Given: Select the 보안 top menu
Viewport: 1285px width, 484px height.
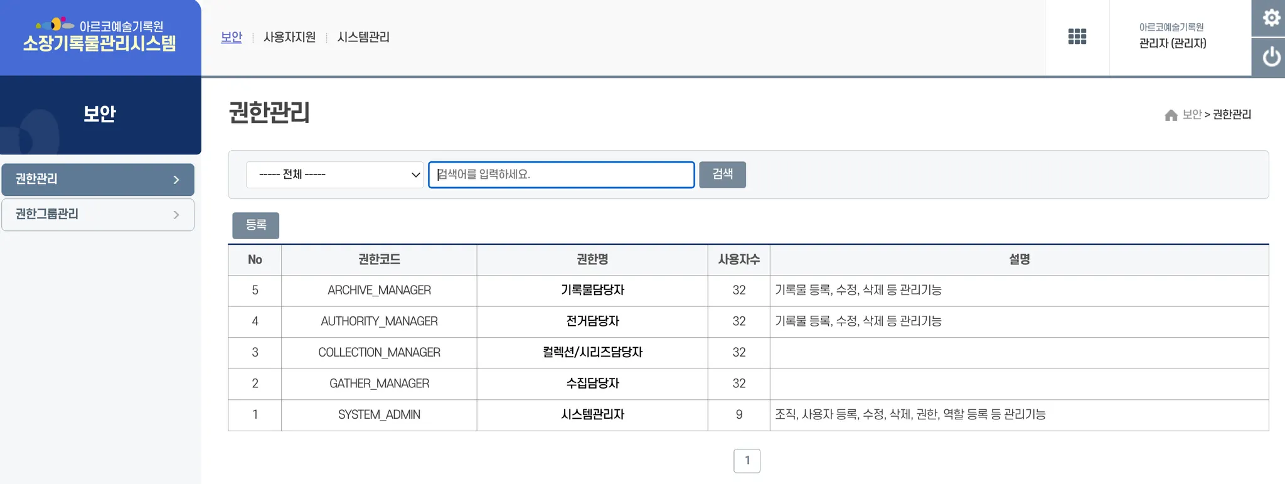Looking at the screenshot, I should pyautogui.click(x=231, y=37).
